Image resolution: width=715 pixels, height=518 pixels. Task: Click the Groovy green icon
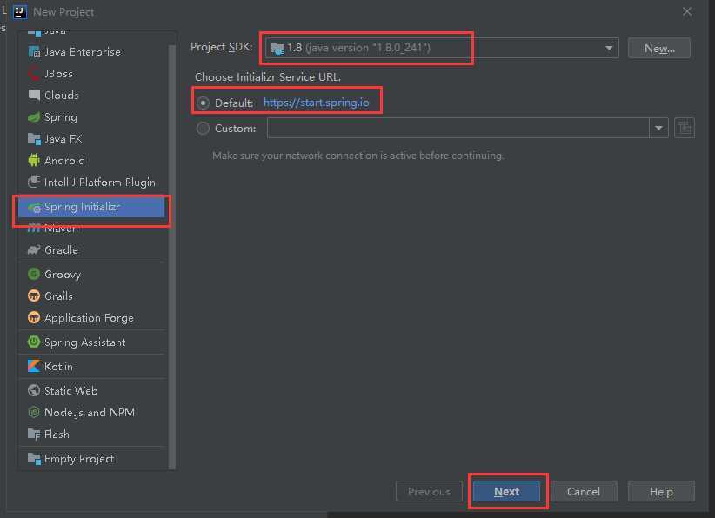pos(34,275)
